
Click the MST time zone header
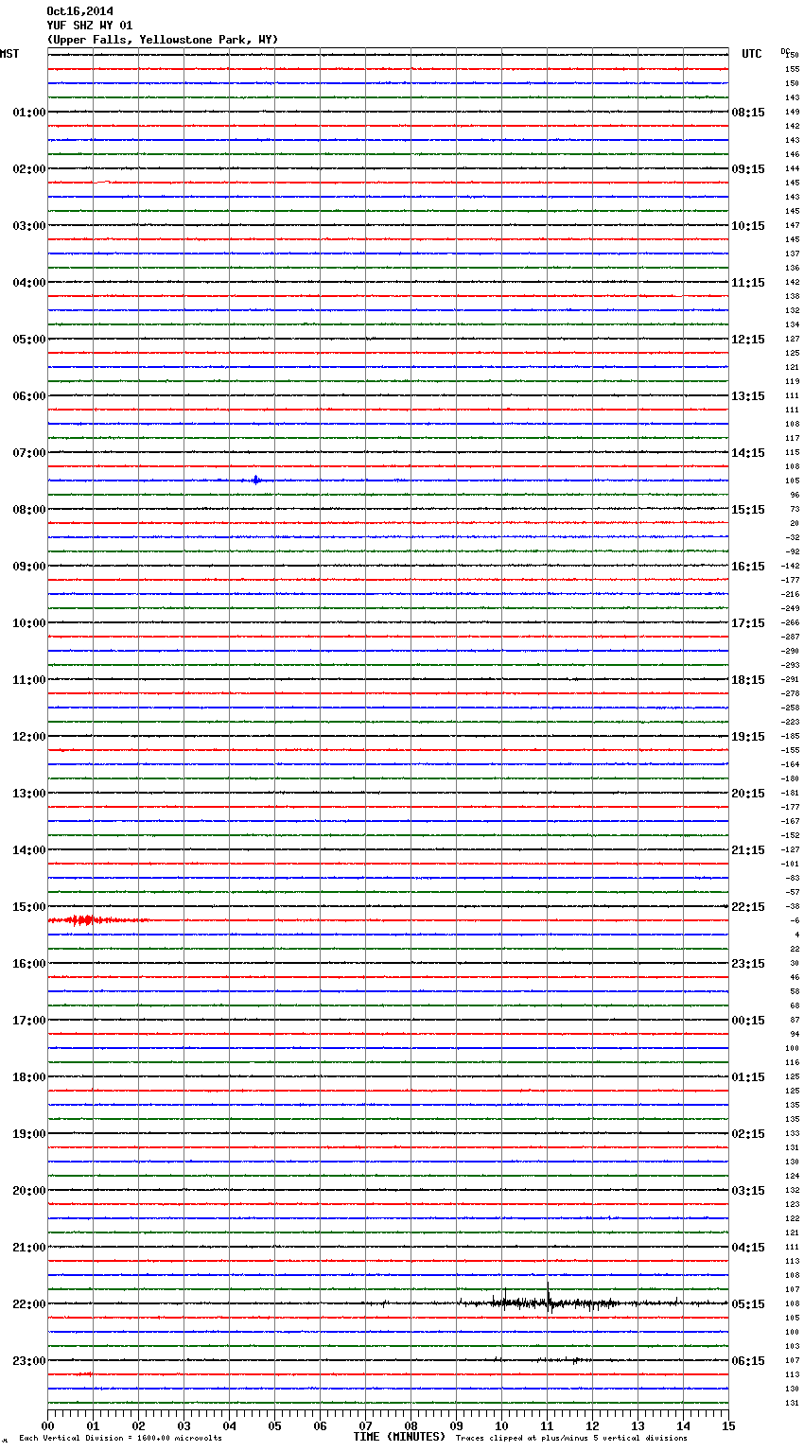pos(9,54)
